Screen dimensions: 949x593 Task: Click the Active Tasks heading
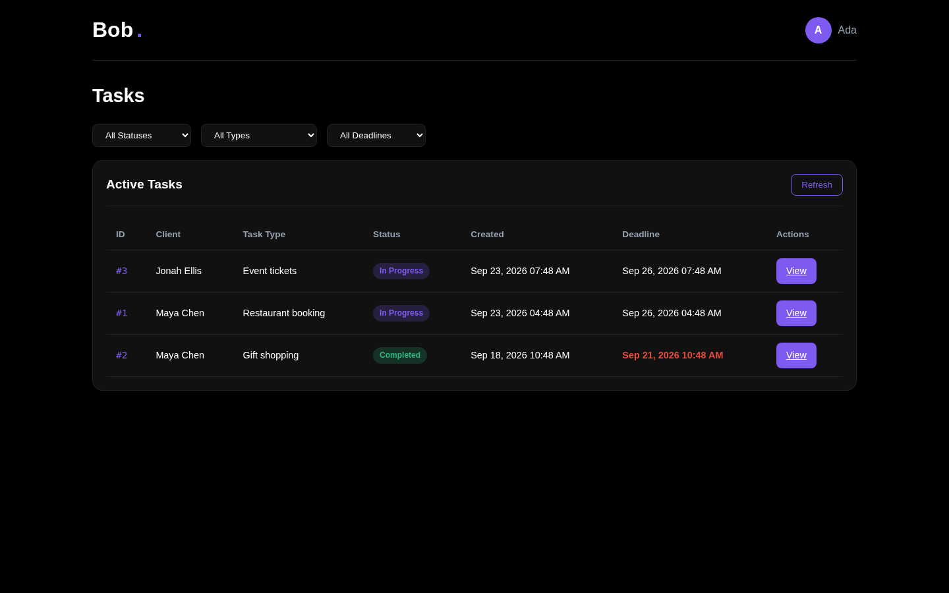144,184
